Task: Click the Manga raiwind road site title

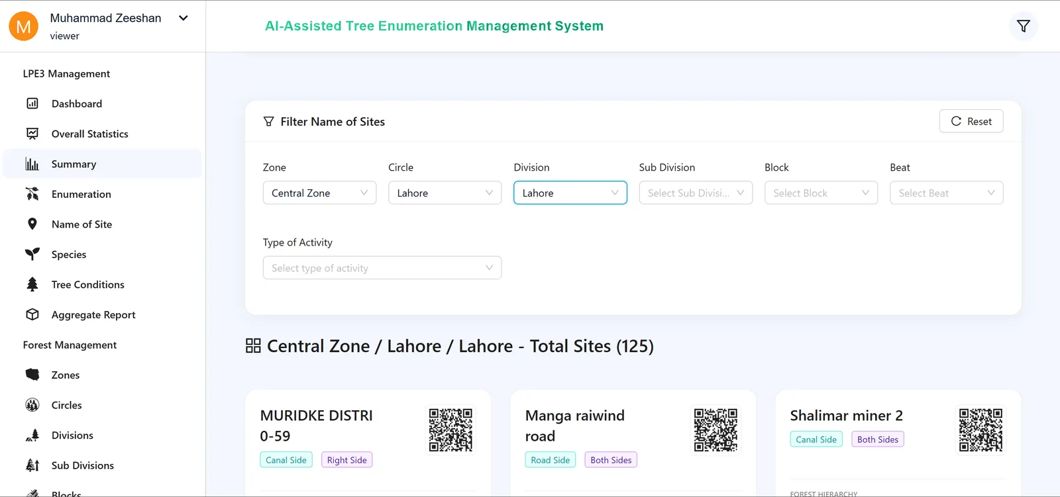Action: point(575,426)
